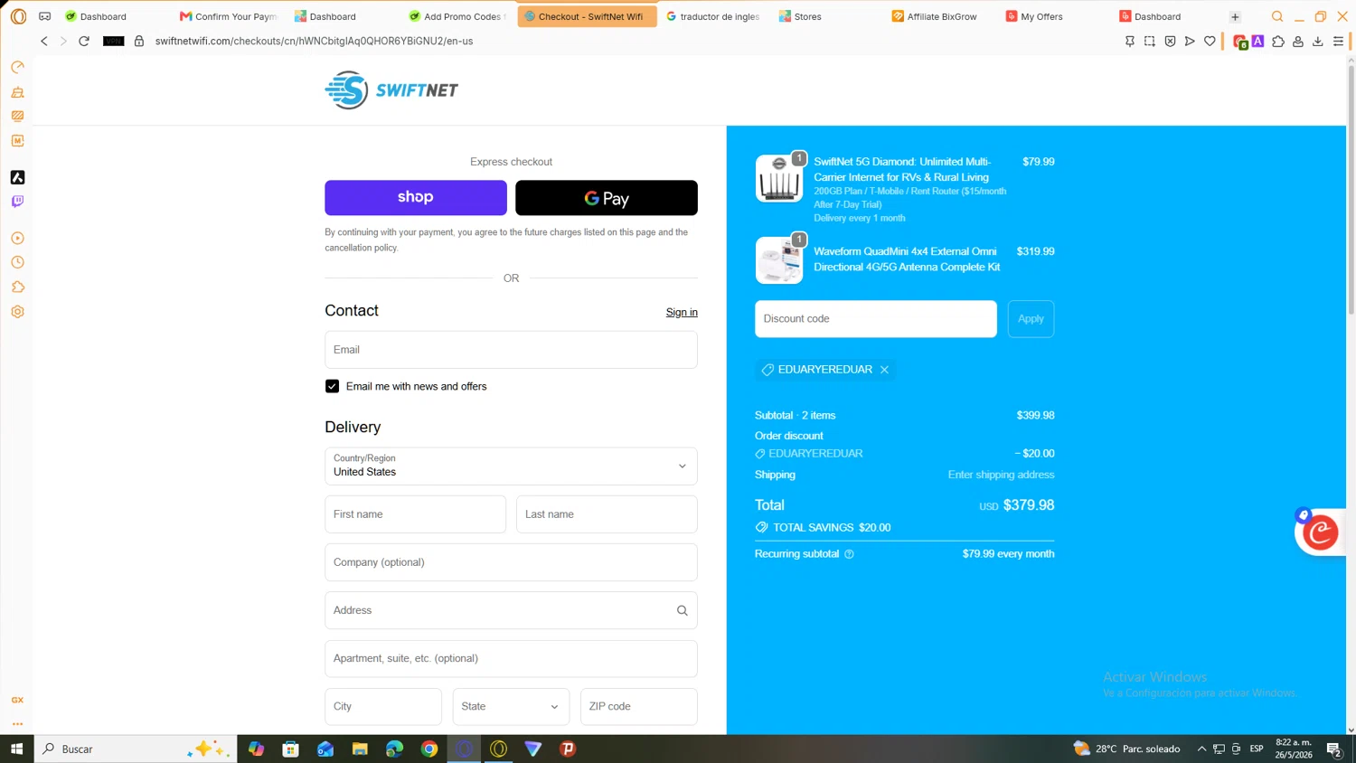Reload the checkout page
The height and width of the screenshot is (763, 1356).
click(84, 41)
